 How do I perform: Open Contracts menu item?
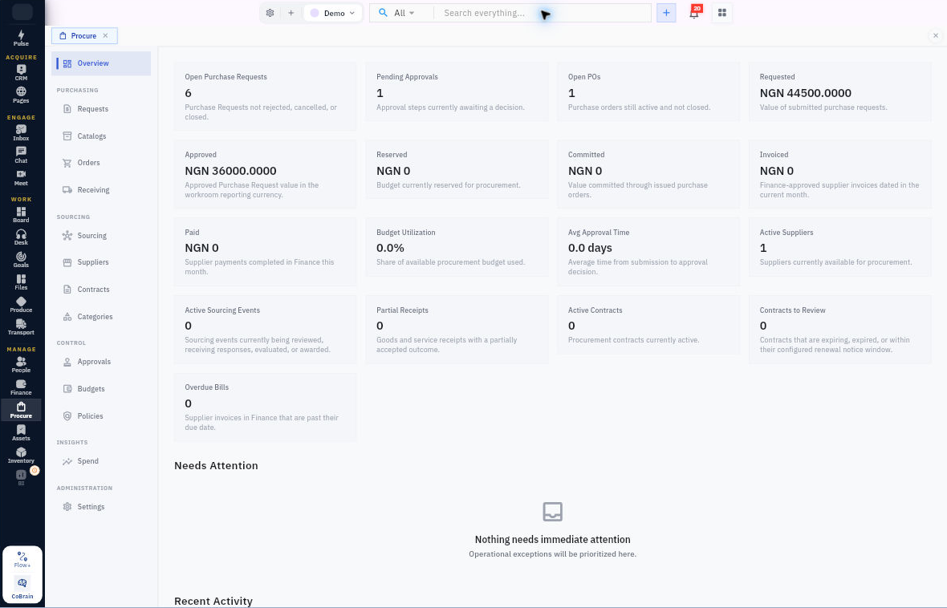tap(101, 290)
